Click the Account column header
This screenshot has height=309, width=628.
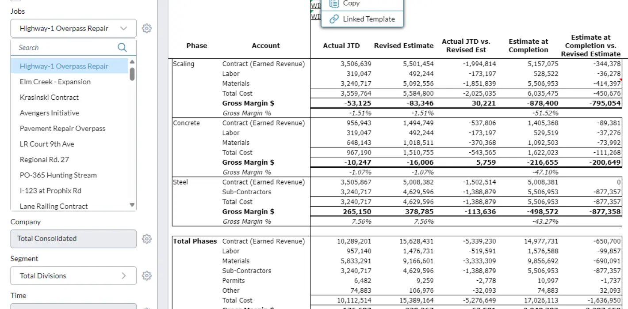tap(266, 45)
